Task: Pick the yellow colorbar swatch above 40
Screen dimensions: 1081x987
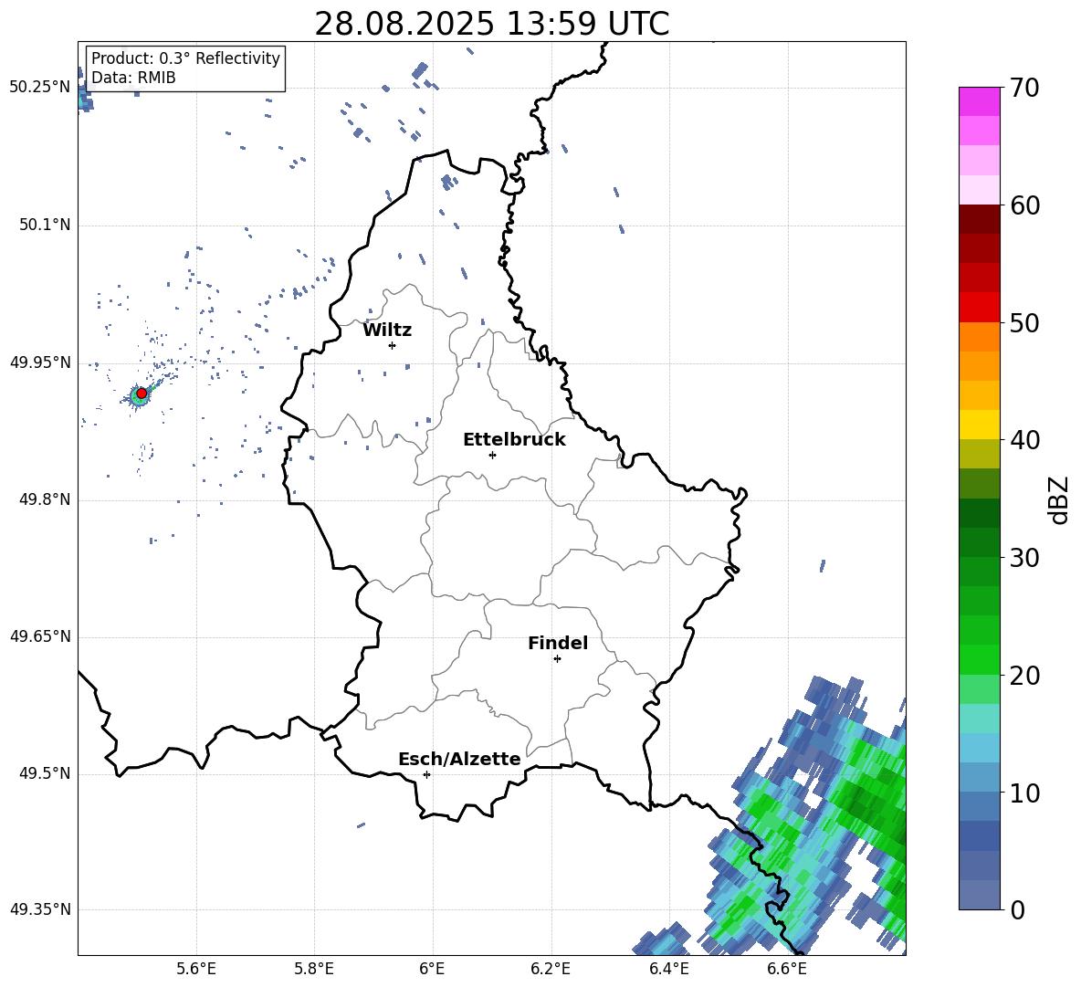Action: point(980,425)
